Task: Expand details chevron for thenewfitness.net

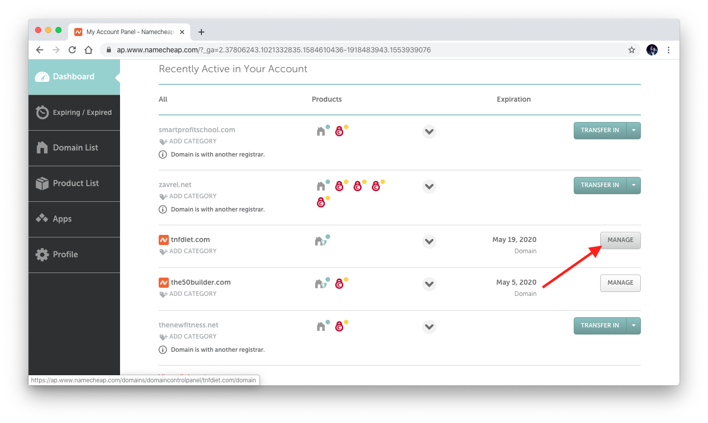Action: tap(429, 327)
